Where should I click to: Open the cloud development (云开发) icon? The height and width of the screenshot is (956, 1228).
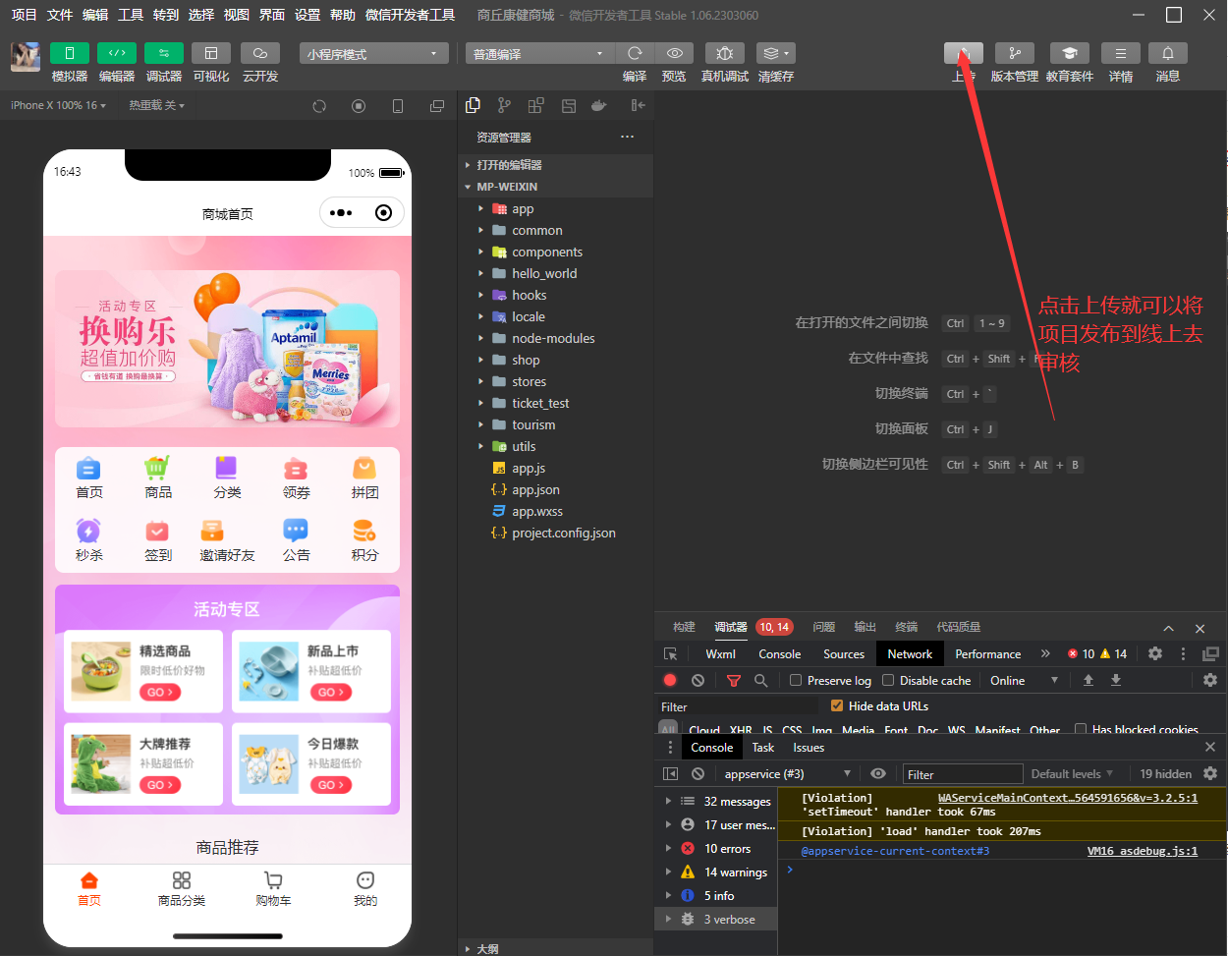260,53
